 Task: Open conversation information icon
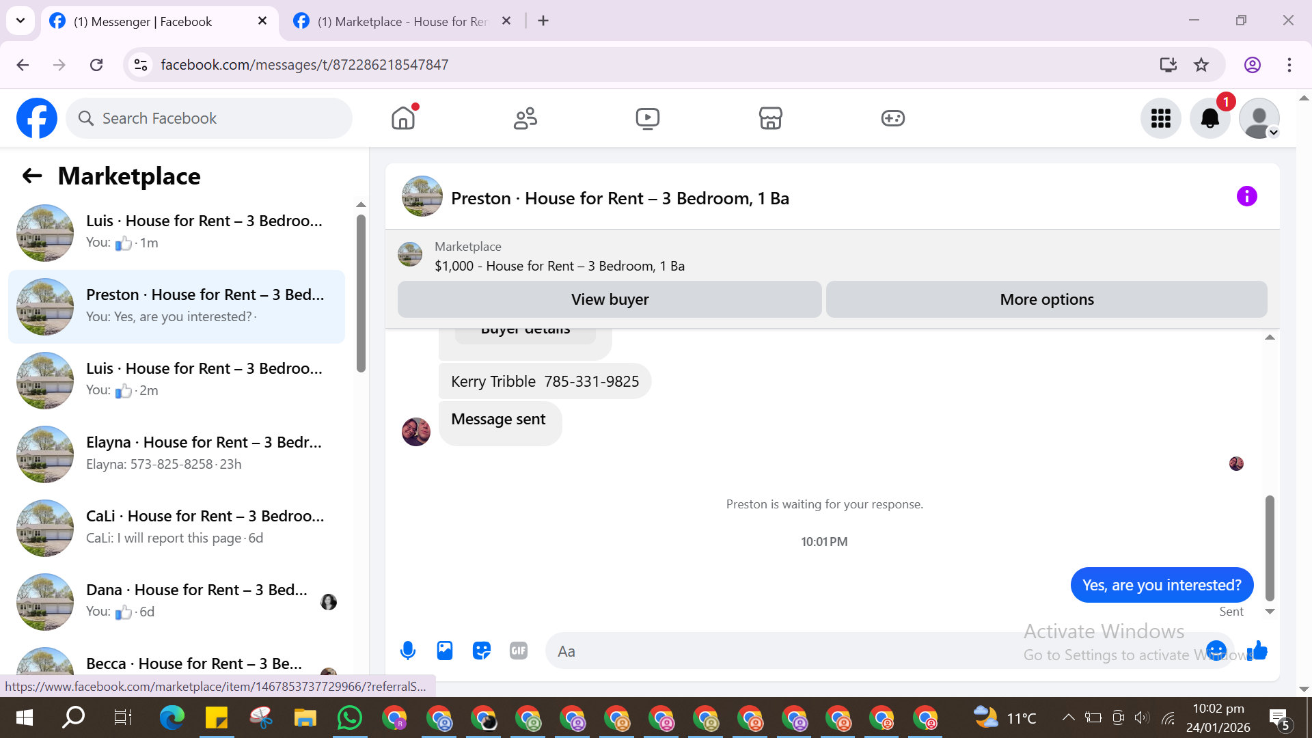tap(1246, 197)
